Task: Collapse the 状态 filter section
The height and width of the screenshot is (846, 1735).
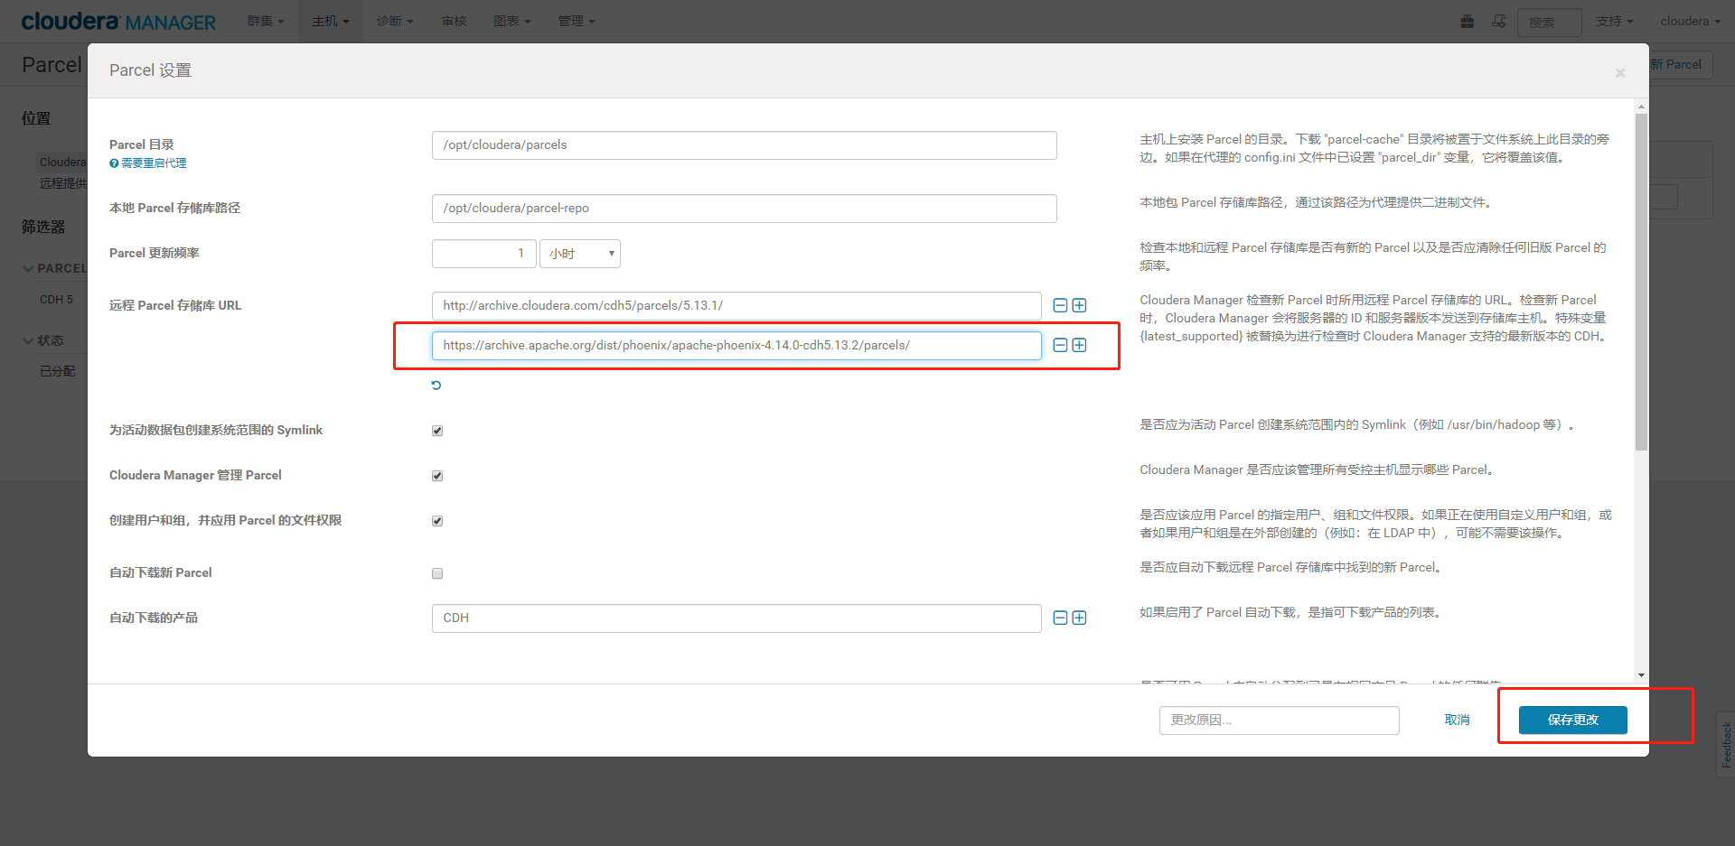Action: tap(43, 340)
